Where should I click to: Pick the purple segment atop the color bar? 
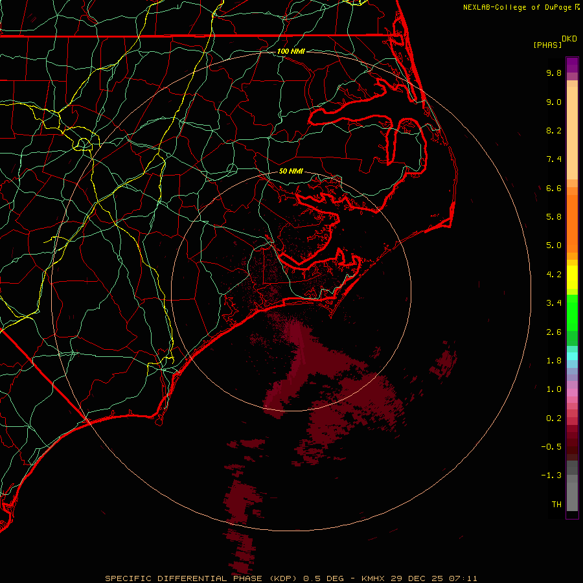click(572, 65)
